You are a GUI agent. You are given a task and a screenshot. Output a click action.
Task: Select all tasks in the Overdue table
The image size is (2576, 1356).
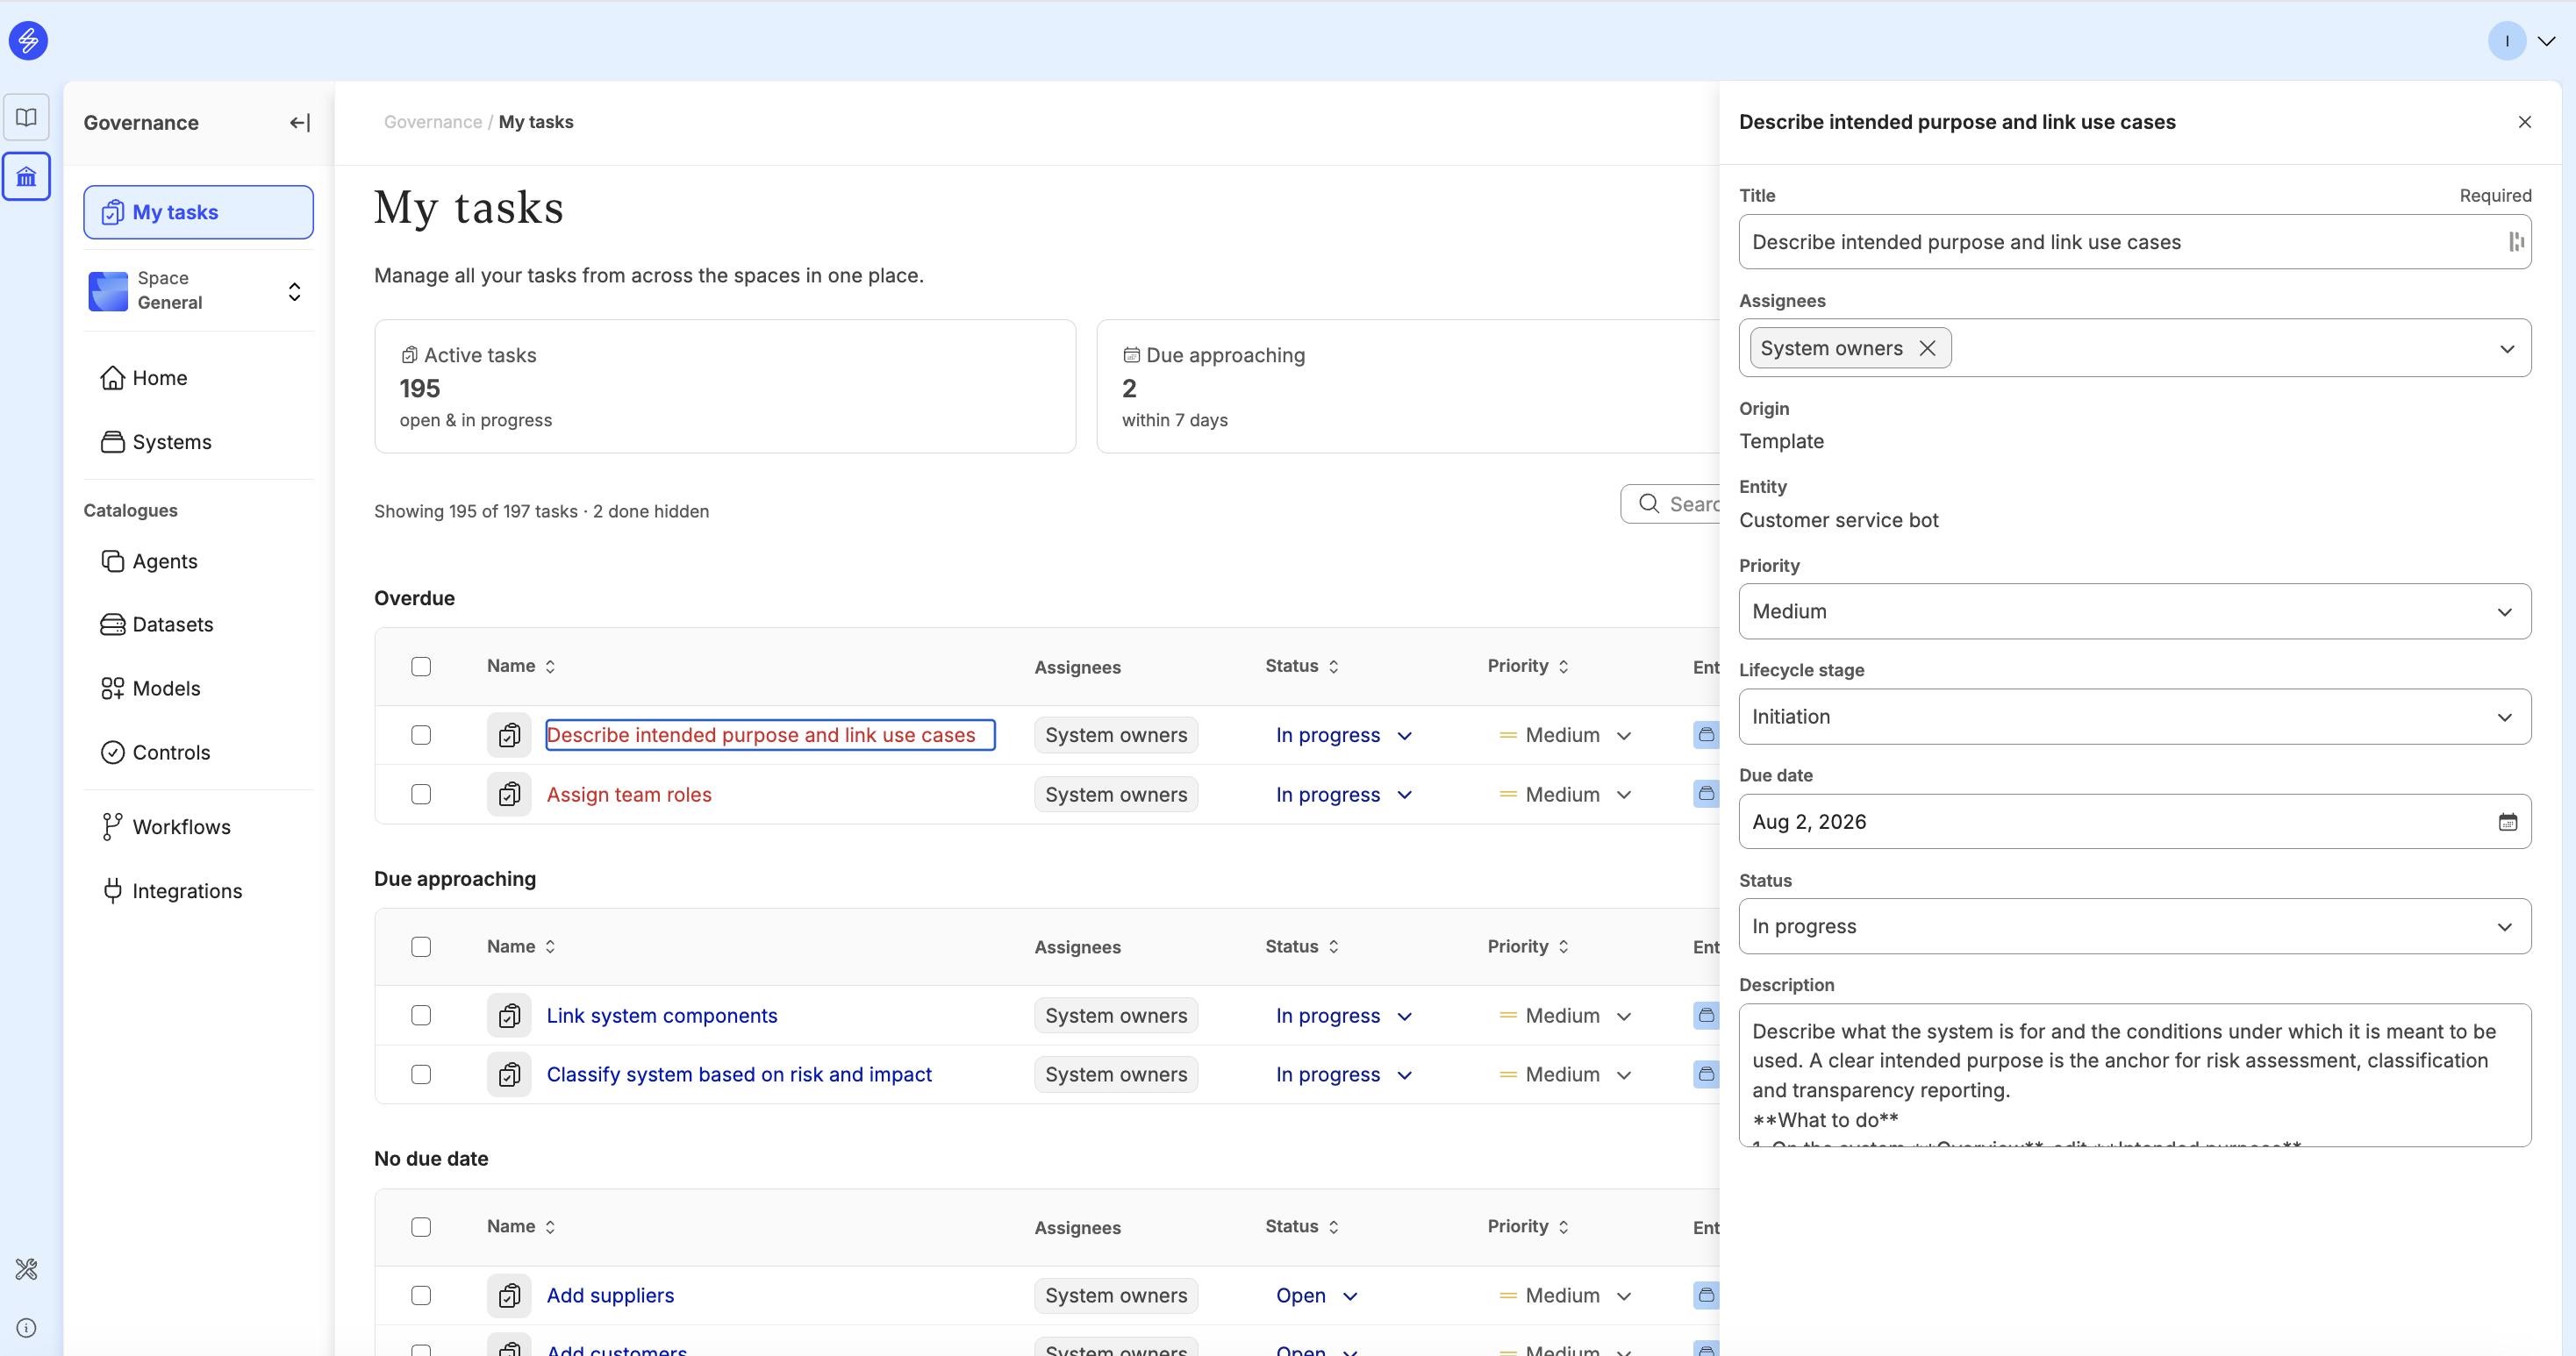(421, 667)
